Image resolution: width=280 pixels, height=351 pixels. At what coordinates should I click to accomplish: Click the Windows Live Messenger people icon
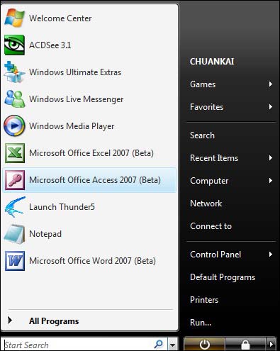[15, 99]
